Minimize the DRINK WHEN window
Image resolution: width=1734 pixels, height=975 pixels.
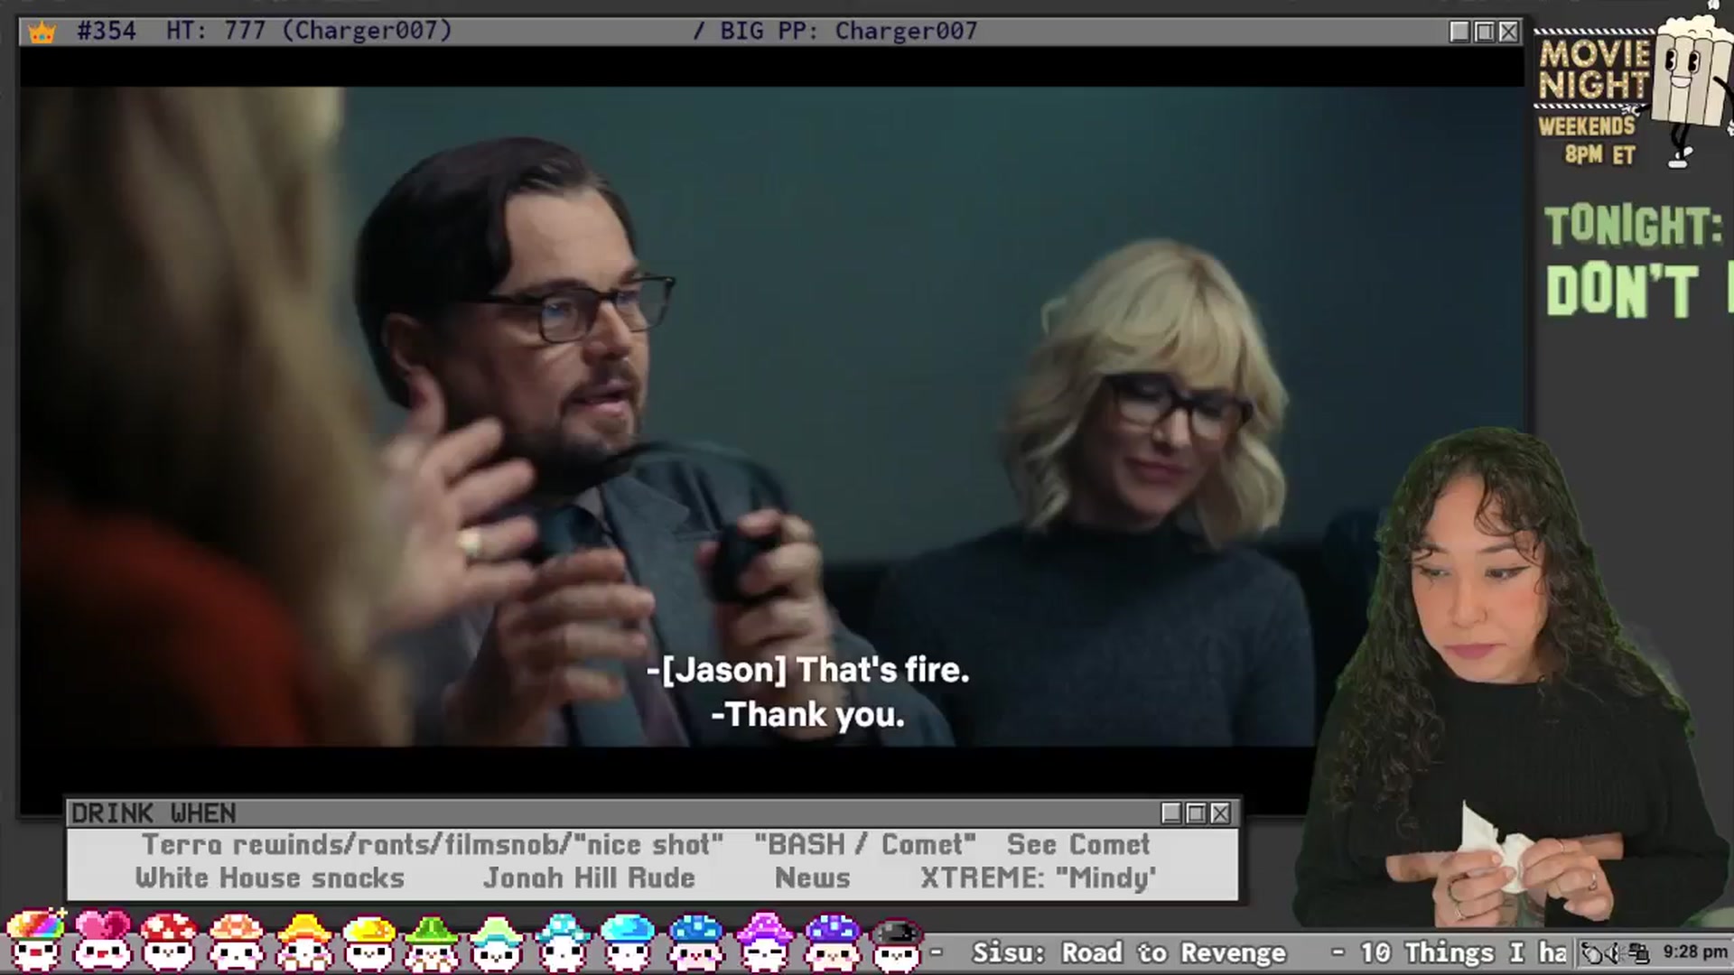click(x=1171, y=813)
